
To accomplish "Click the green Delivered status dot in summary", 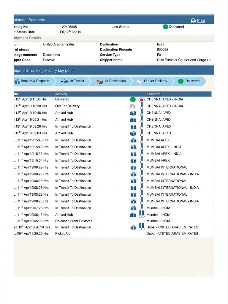I will tap(165, 27).
